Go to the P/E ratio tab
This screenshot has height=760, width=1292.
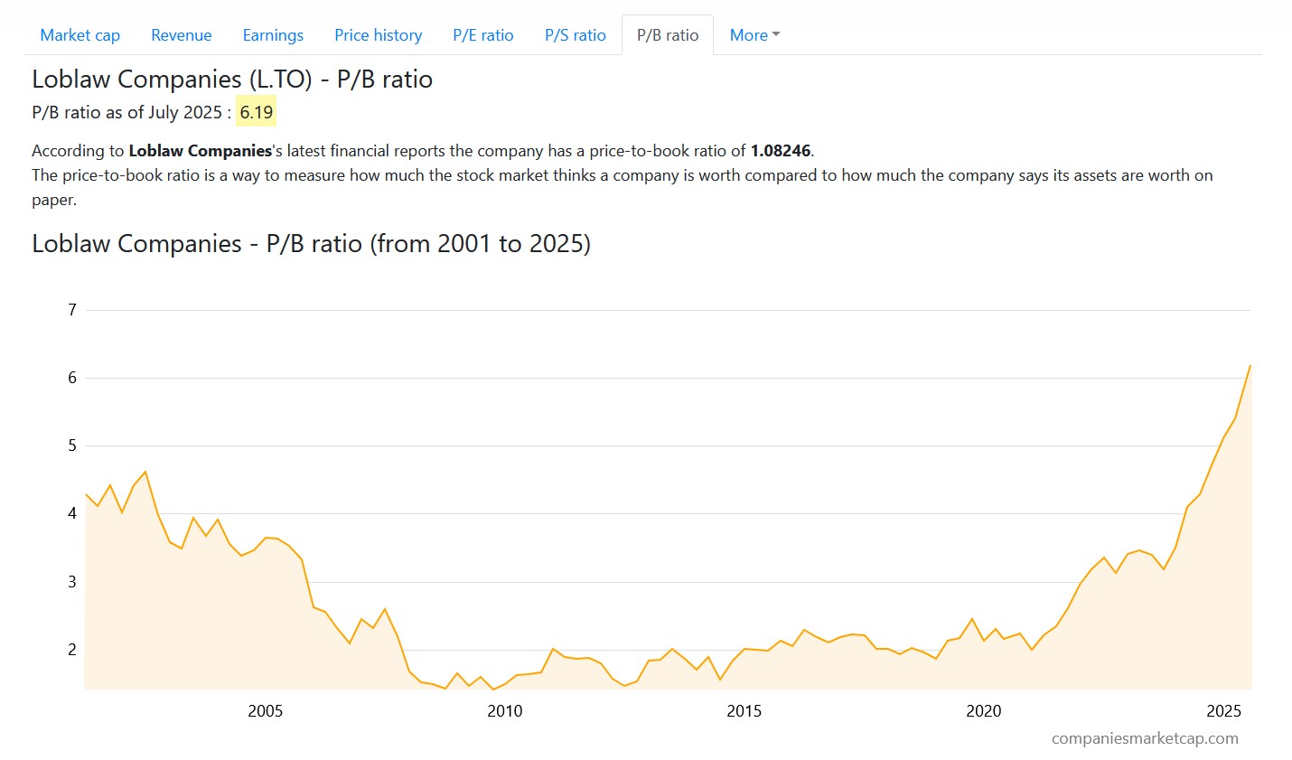(x=482, y=35)
